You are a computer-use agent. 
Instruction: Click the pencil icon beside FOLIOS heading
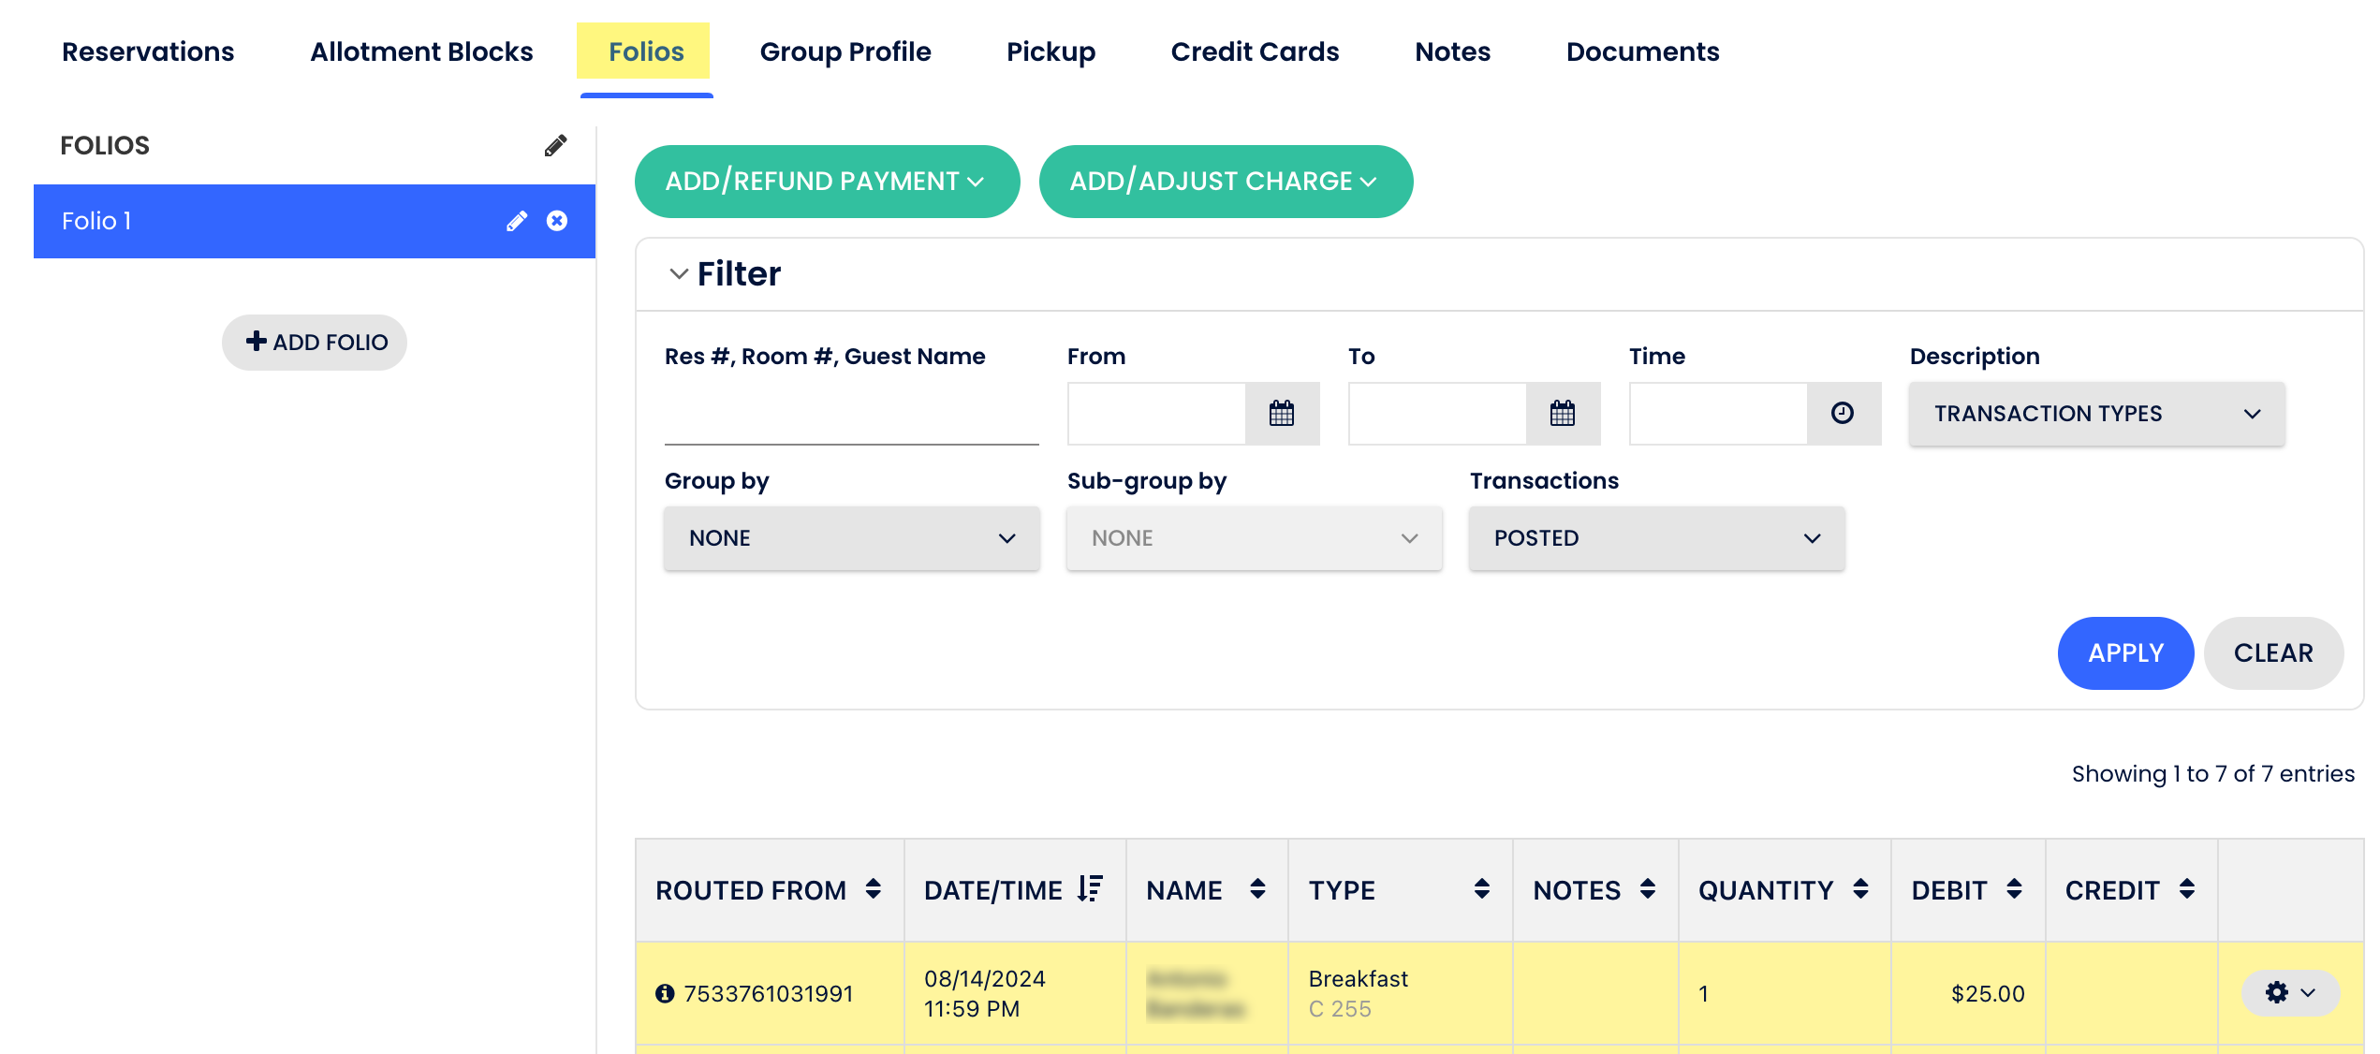tap(555, 145)
